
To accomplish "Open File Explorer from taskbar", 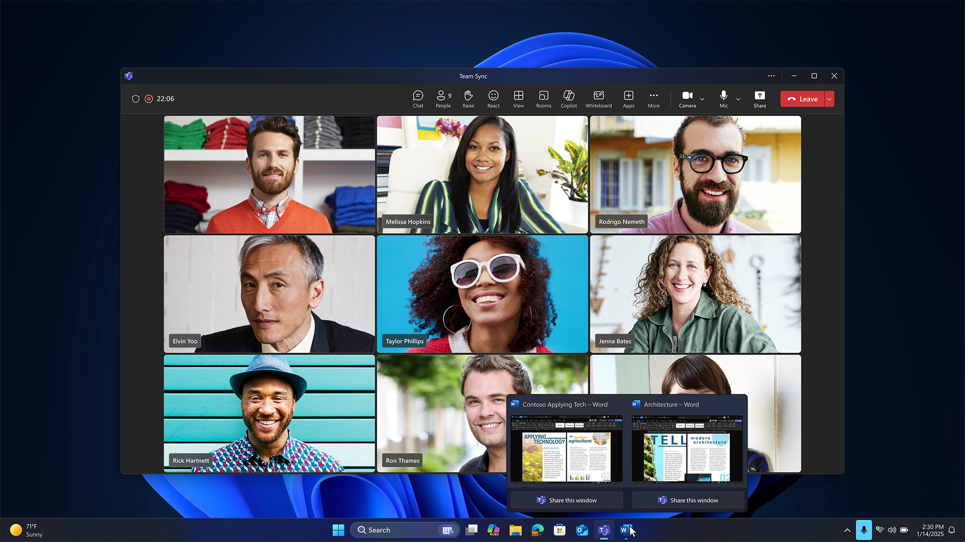I will tap(515, 530).
